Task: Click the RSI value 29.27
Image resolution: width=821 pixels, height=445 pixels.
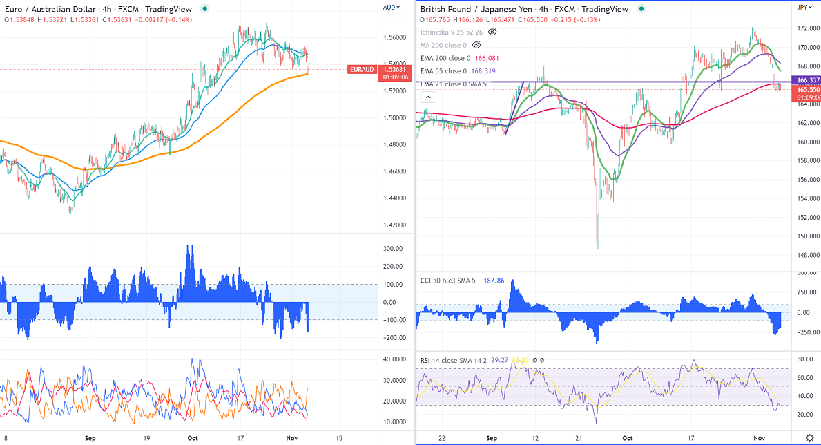Action: click(x=499, y=361)
